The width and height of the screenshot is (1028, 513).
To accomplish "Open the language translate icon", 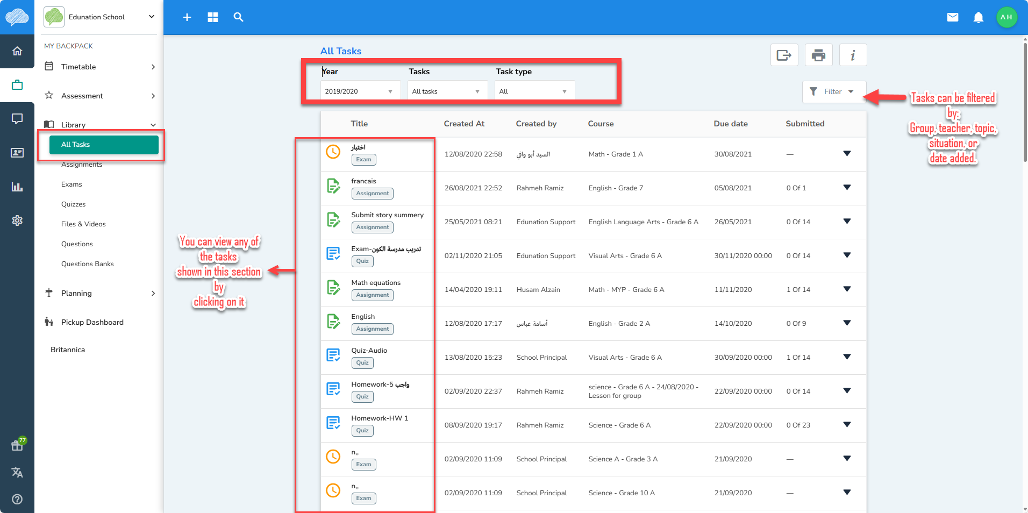I will click(17, 472).
